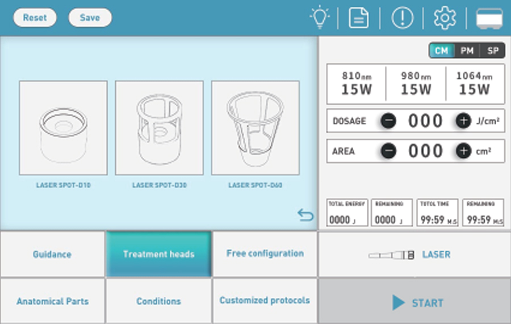Switch to PM mode
511x324 pixels.
[467, 51]
